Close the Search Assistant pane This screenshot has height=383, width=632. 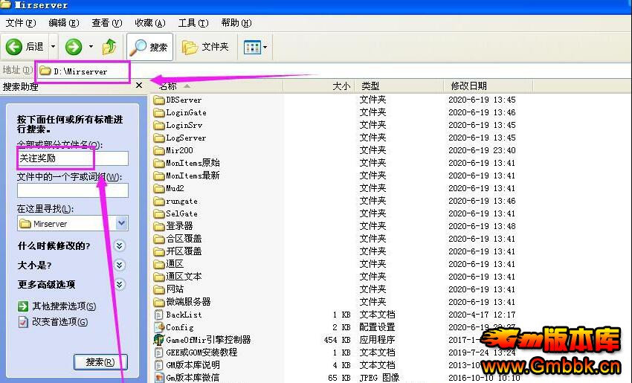coord(139,86)
